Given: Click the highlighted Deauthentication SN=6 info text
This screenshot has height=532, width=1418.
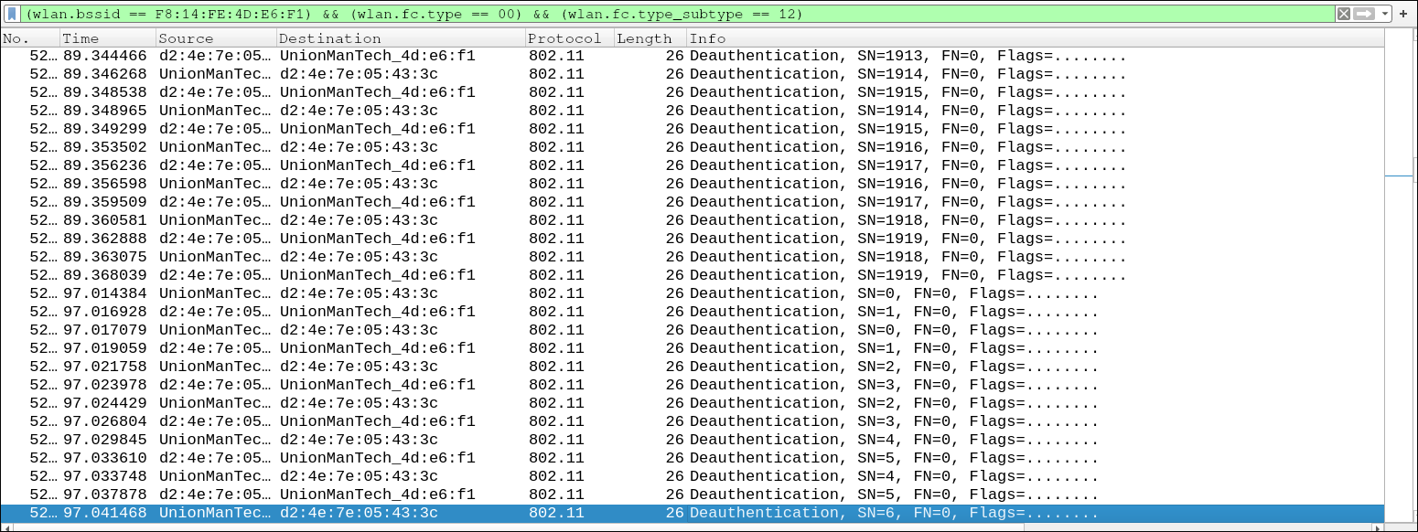Looking at the screenshot, I should 894,513.
